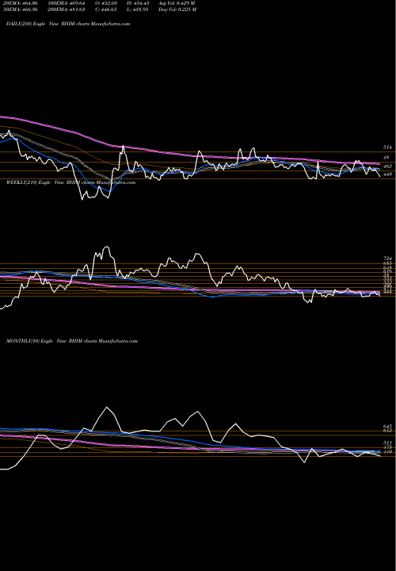Click the MONTHLY(50) Eagle View chart title
The width and height of the screenshot is (396, 571).
72,341
